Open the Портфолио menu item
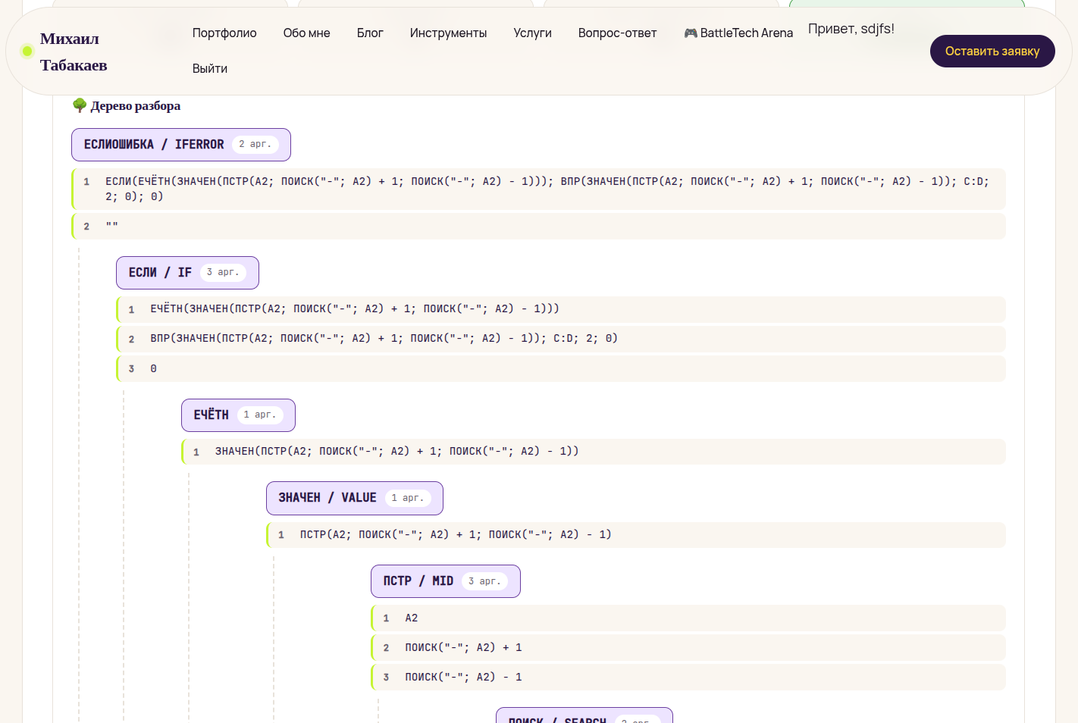 [x=224, y=33]
